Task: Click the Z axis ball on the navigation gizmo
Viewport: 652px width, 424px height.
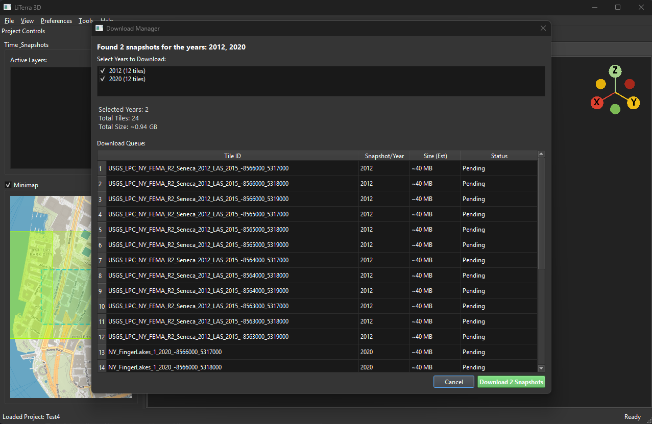Action: click(x=615, y=71)
